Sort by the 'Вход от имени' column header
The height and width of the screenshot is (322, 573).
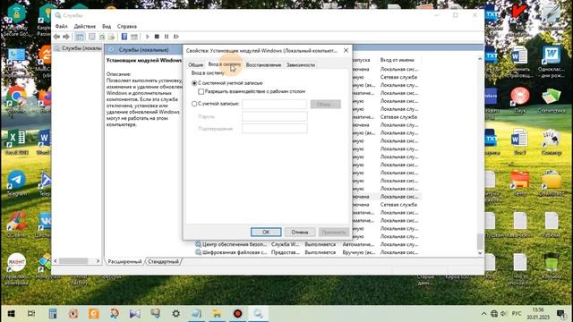click(398, 60)
